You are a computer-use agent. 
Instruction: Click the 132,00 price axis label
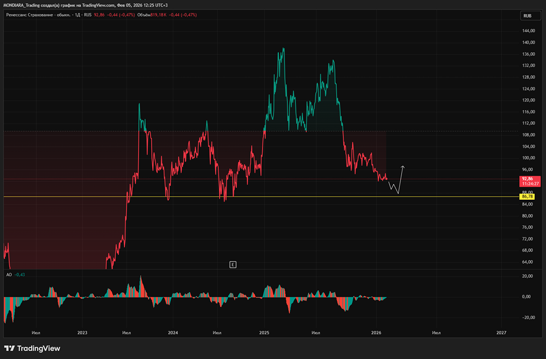click(529, 65)
